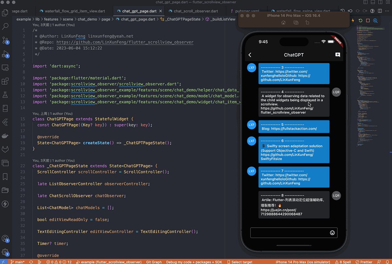Open the Source Control sidebar view
This screenshot has height=264, width=392.
point(6,40)
